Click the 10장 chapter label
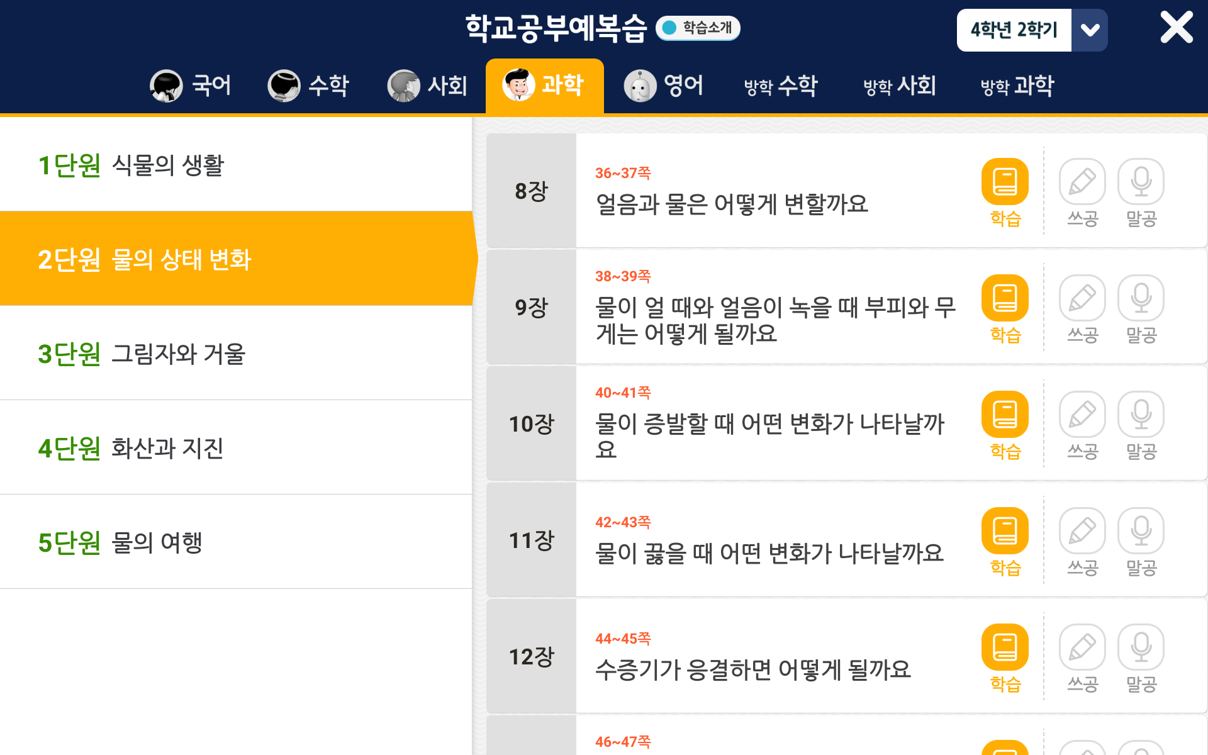Viewport: 1208px width, 755px height. [x=531, y=423]
